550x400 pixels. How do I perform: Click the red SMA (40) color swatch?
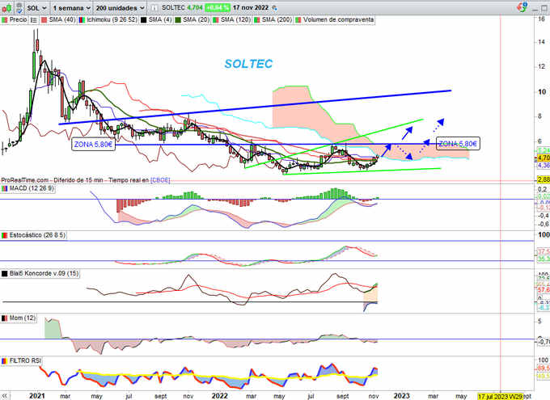[x=44, y=20]
